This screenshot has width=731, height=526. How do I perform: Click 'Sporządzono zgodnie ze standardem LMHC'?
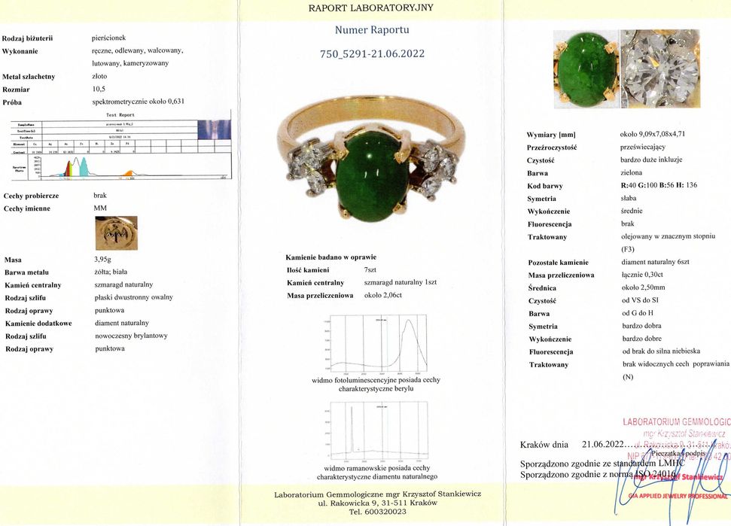602,464
